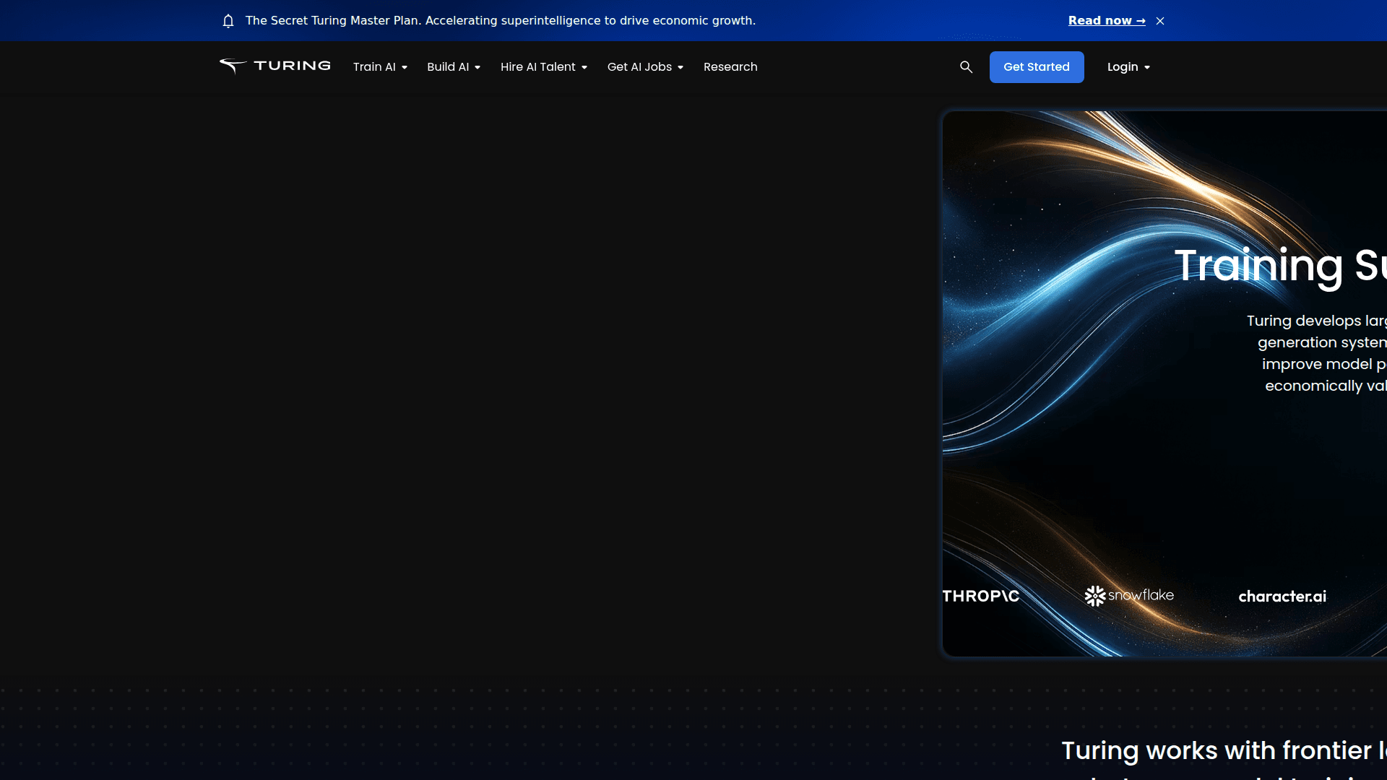1387x780 pixels.
Task: Expand the Get AI Jobs menu
Action: tap(644, 66)
